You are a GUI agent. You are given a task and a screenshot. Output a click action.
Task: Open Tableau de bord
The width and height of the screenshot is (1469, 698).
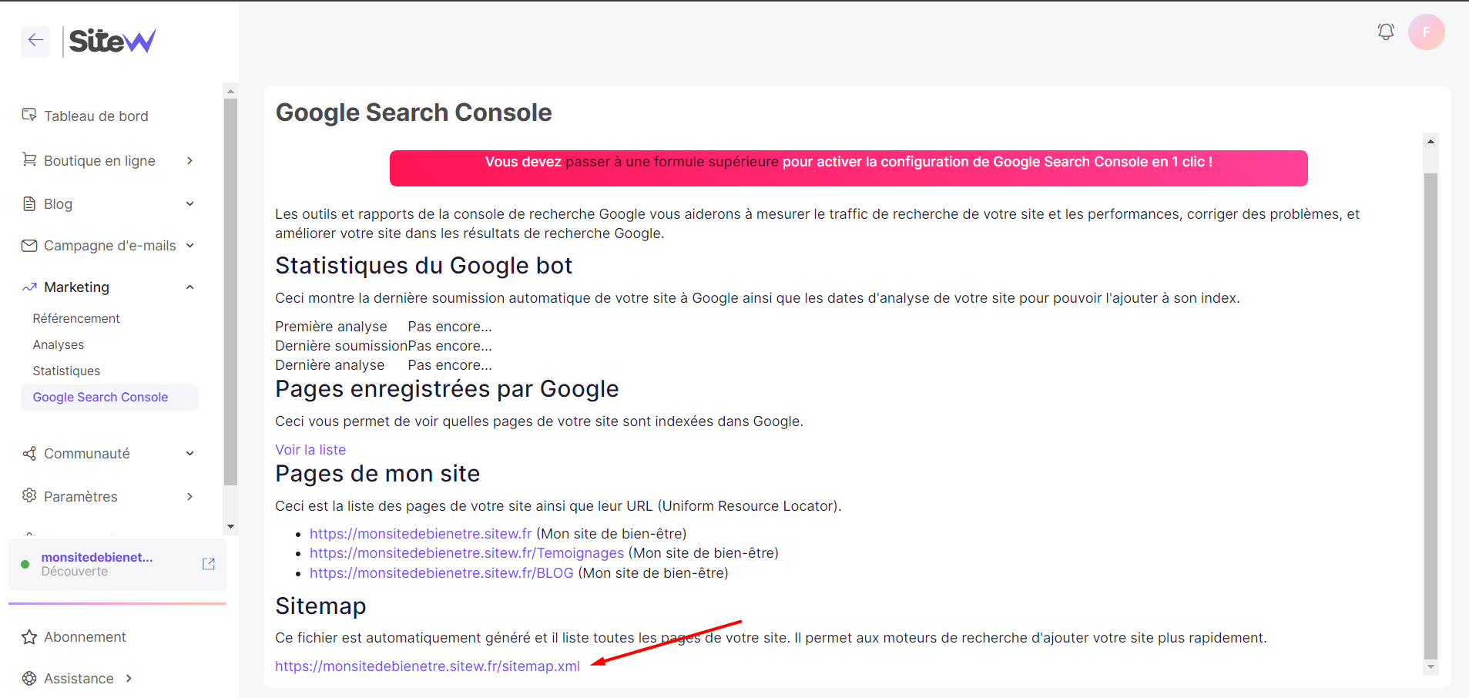click(96, 116)
